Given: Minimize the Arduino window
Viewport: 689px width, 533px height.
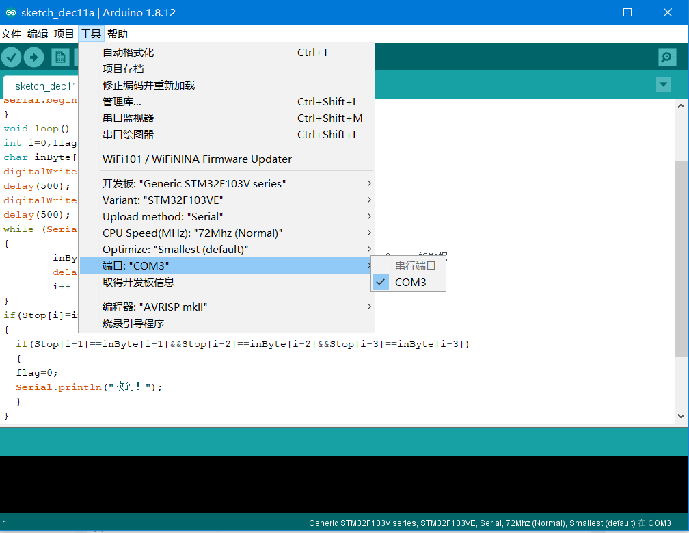Looking at the screenshot, I should pos(588,12).
